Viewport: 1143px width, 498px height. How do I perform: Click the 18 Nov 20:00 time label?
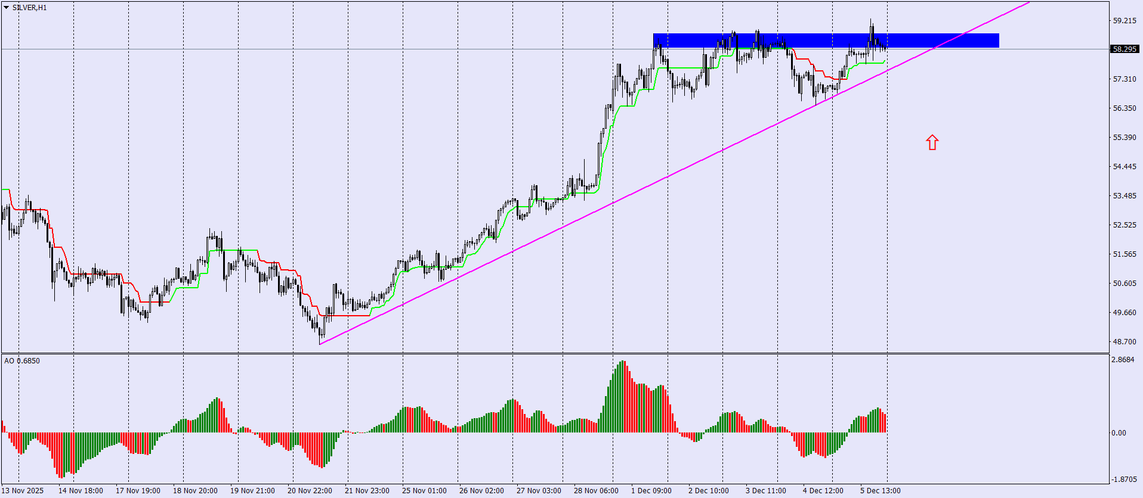pyautogui.click(x=195, y=491)
